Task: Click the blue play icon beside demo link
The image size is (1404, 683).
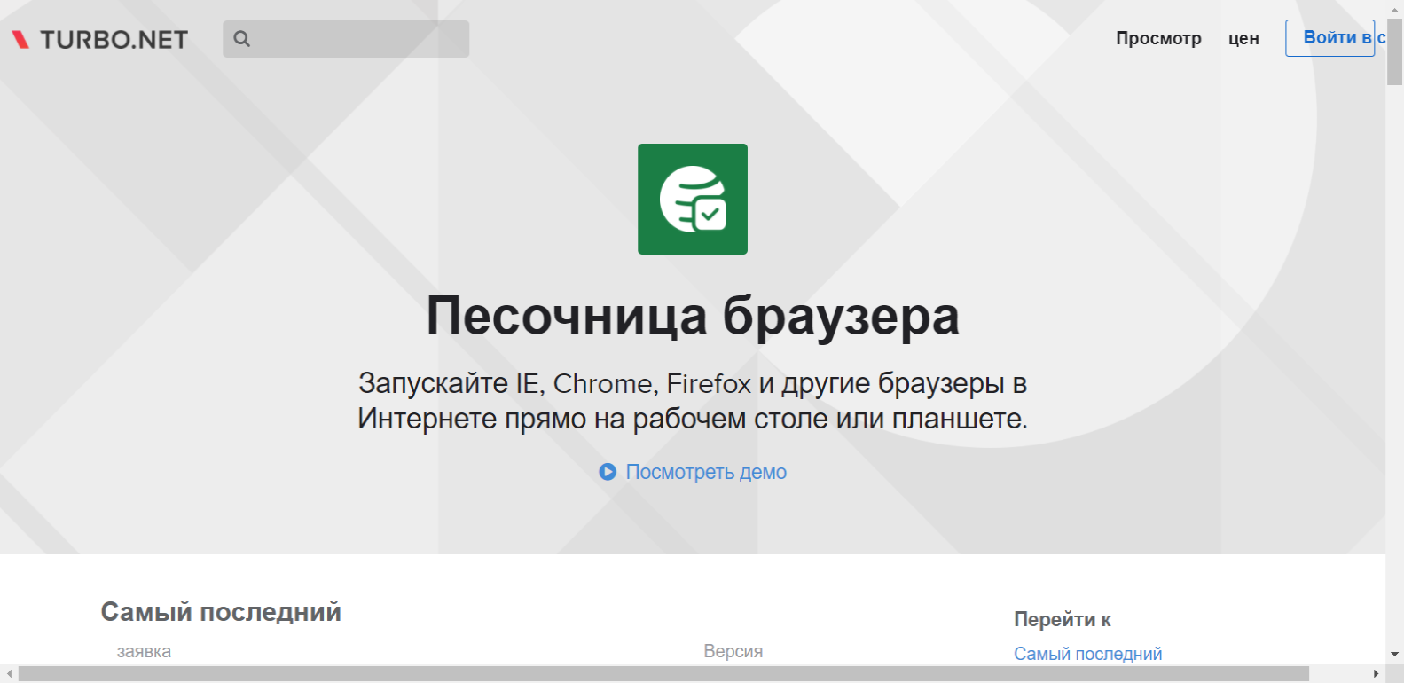Action: [x=608, y=472]
